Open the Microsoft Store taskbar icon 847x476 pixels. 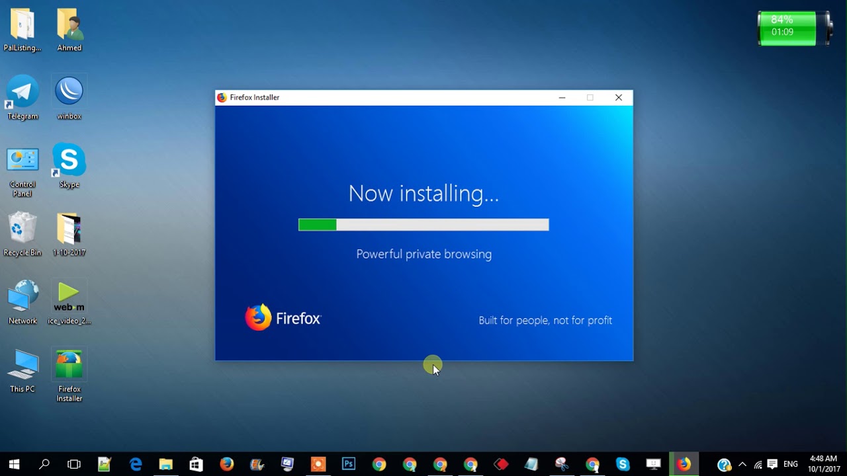point(196,464)
